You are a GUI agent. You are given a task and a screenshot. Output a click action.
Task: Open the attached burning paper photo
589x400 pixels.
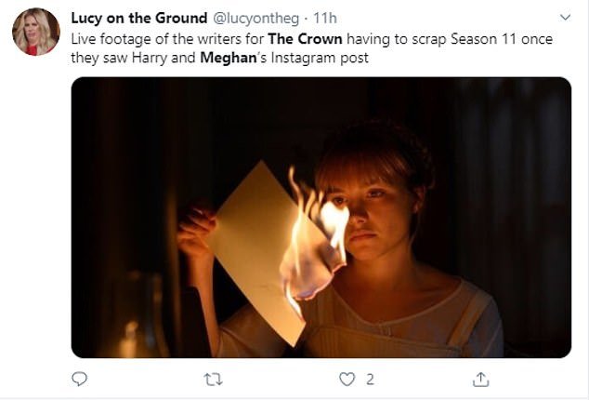pyautogui.click(x=321, y=217)
